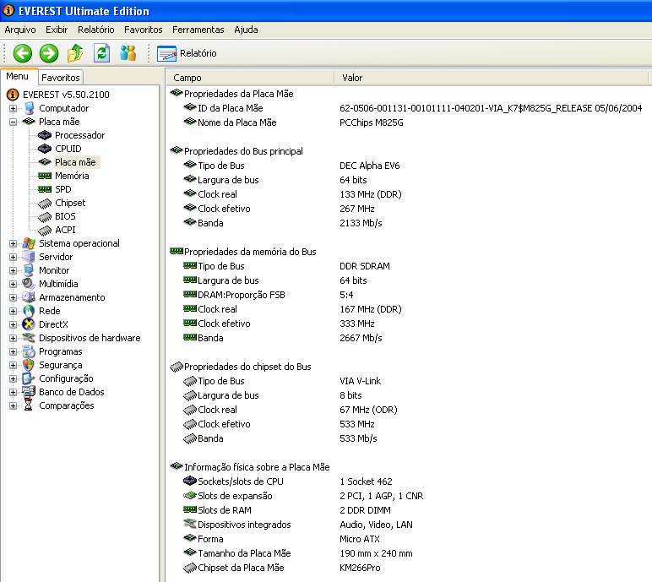
Task: Expand the Dispositivos de hardware node
Action: pos(13,338)
